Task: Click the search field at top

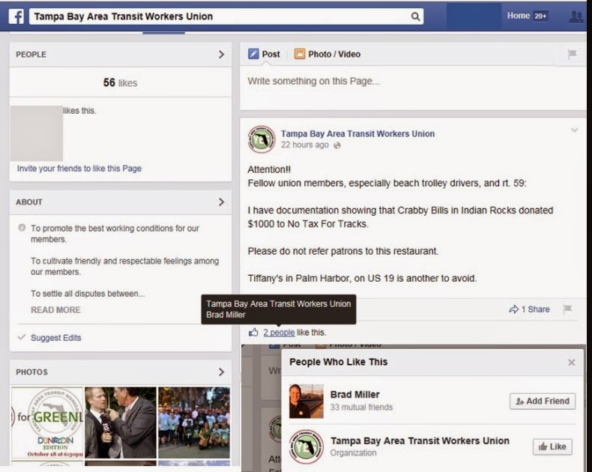Action: (226, 16)
